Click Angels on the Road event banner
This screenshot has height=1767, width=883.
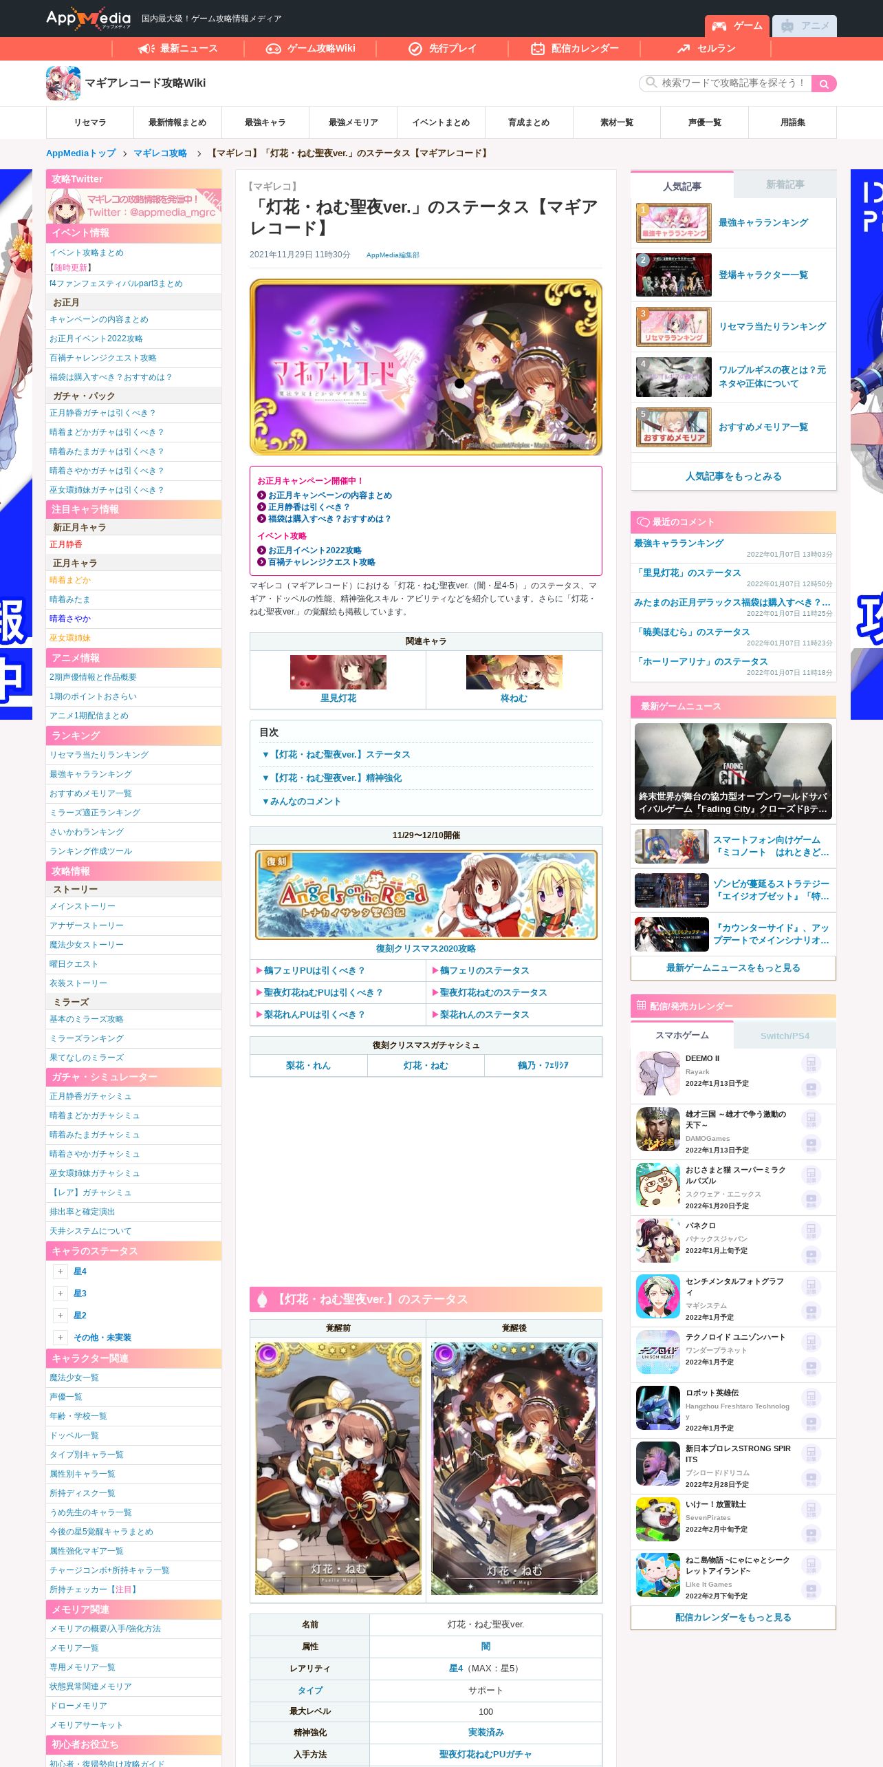tap(426, 895)
